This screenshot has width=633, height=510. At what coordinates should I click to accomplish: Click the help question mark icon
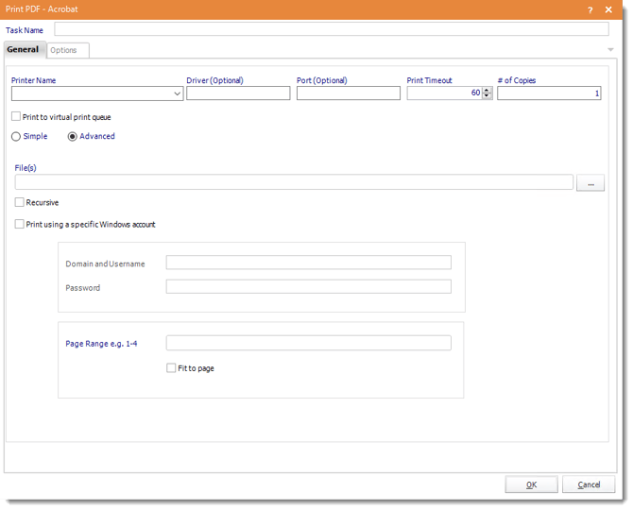[x=590, y=8]
